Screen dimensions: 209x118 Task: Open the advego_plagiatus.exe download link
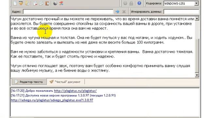tap(52, 100)
